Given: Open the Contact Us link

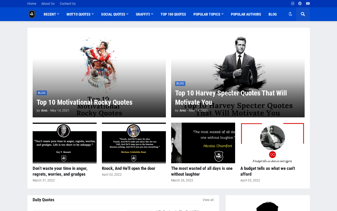Looking at the screenshot, I should pos(68,4).
